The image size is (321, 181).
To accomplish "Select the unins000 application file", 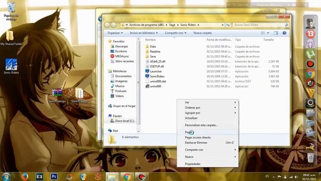I will (155, 86).
